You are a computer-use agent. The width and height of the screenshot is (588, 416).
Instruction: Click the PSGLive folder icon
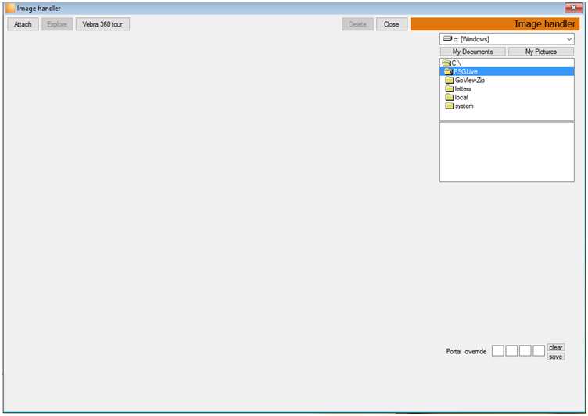tap(448, 71)
